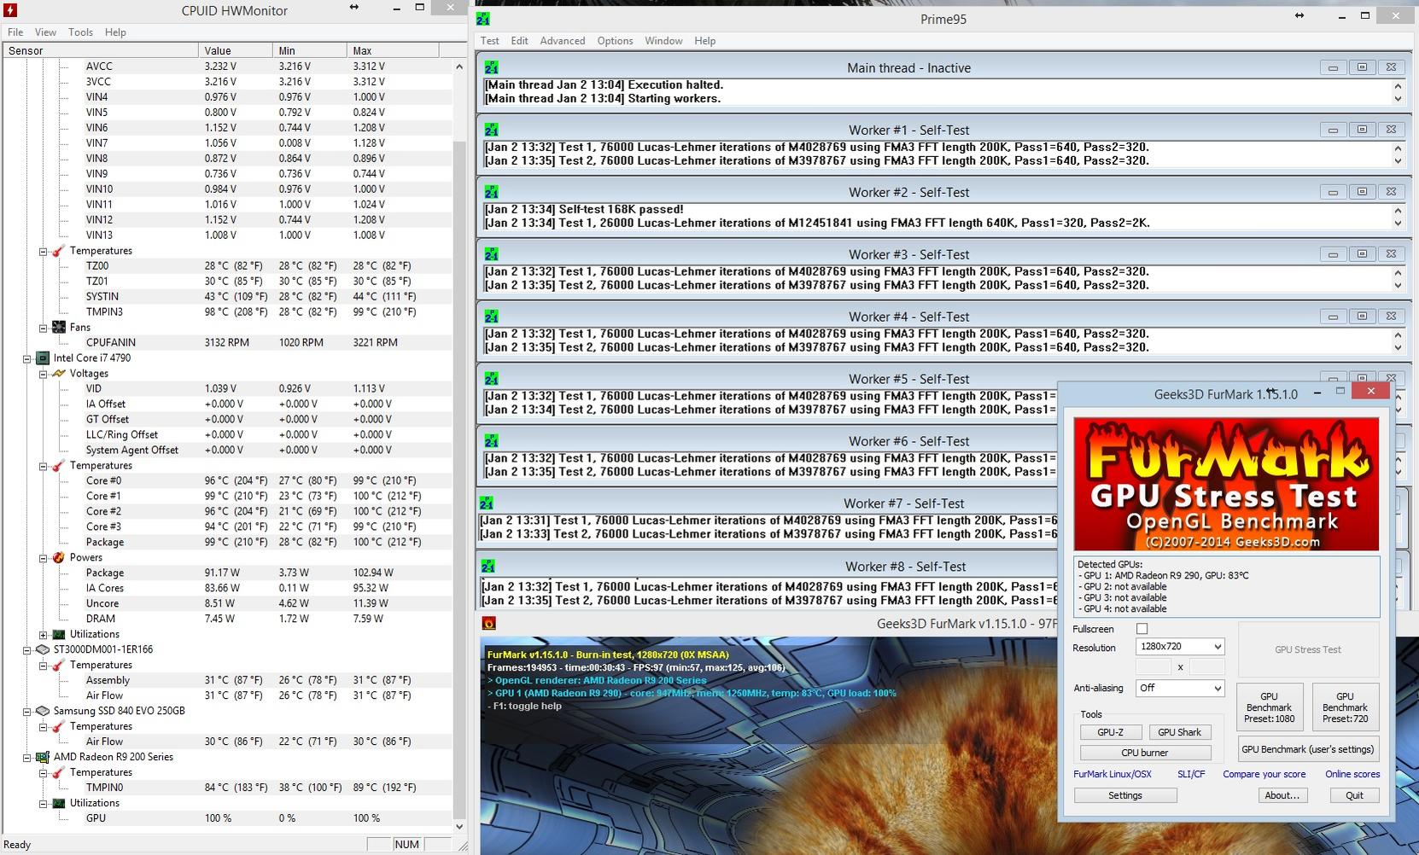Launch GPU-Z from FurMark tools
This screenshot has width=1419, height=855.
[x=1110, y=732]
